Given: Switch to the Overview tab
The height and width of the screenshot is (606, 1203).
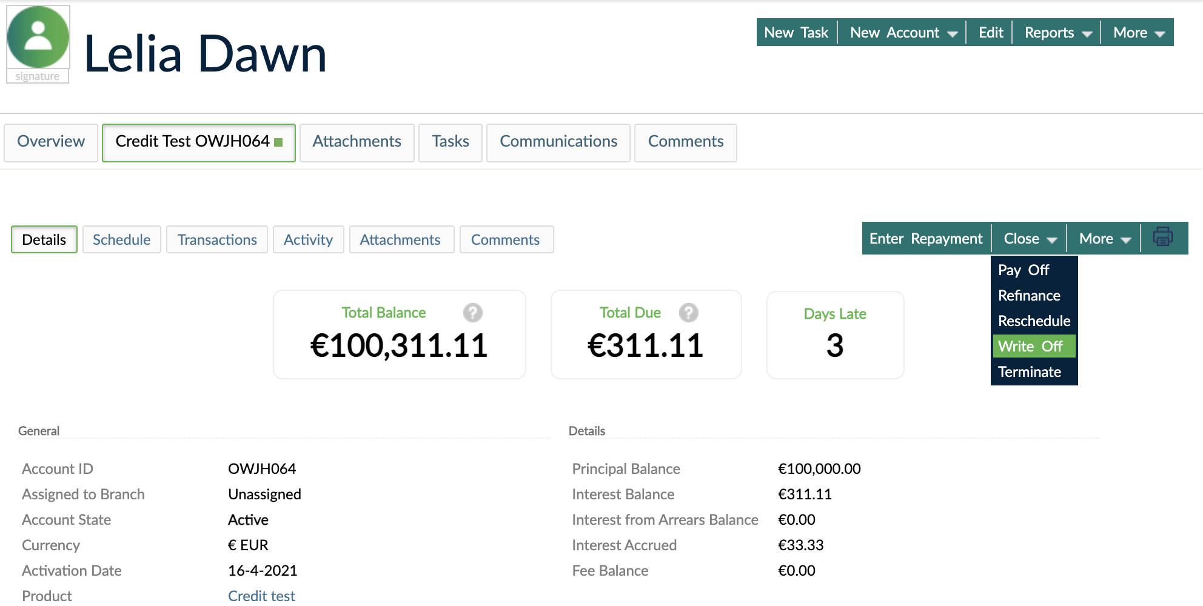Looking at the screenshot, I should tap(51, 142).
